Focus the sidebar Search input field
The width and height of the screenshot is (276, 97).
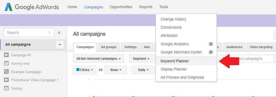pyautogui.click(x=29, y=33)
